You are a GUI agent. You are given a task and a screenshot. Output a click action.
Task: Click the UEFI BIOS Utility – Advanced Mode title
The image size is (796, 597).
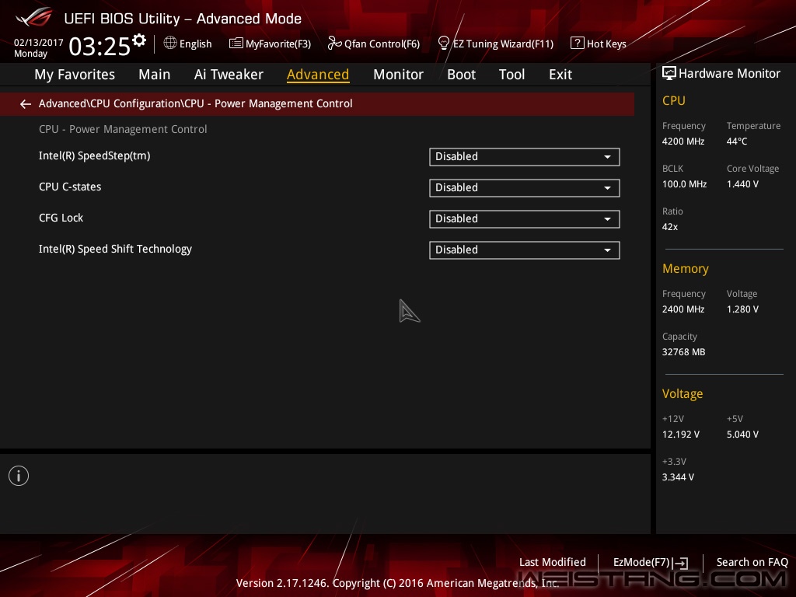(183, 19)
